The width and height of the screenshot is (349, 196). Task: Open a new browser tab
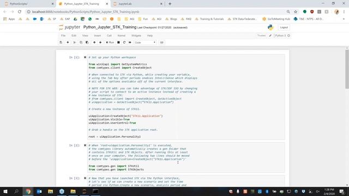click(x=170, y=4)
